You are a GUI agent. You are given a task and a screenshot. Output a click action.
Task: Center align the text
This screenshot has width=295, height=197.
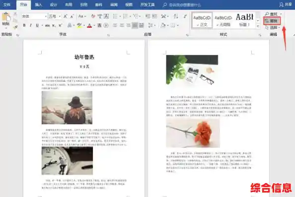[122, 25]
